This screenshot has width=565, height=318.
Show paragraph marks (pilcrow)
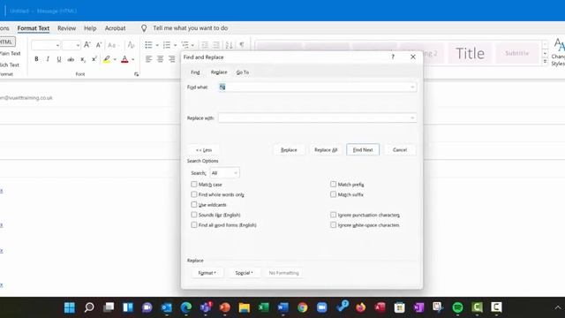[x=242, y=45]
